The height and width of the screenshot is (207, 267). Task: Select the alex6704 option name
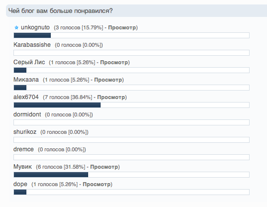(26, 97)
